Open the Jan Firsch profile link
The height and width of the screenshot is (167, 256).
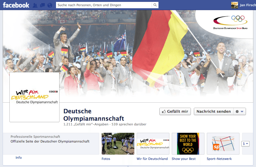tap(248, 5)
